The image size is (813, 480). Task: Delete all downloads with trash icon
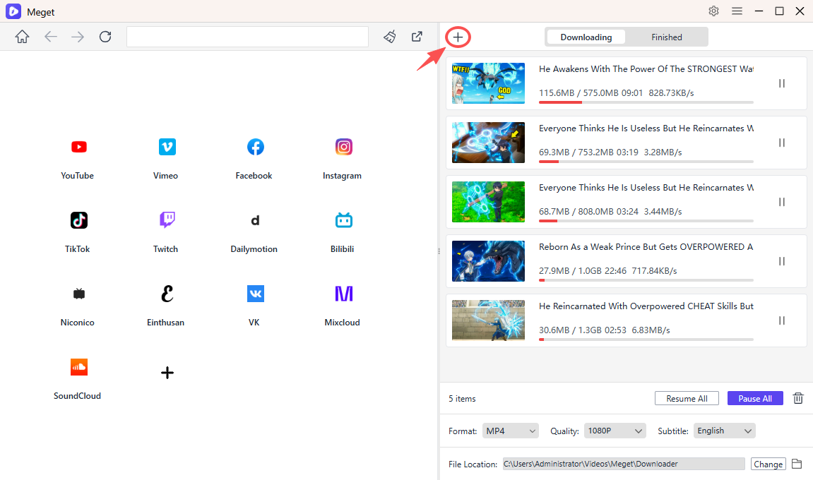point(798,398)
